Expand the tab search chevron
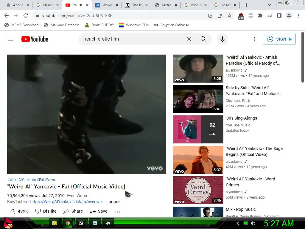The width and height of the screenshot is (305, 229). point(269,5)
